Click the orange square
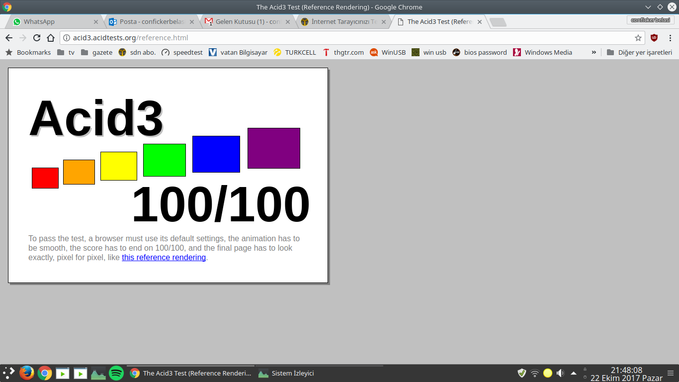679x382 pixels. point(79,172)
